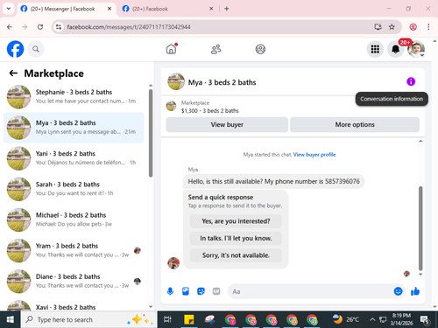Open Sarah's 3 beds 2 baths conversation
The image size is (438, 328).
[74, 189]
